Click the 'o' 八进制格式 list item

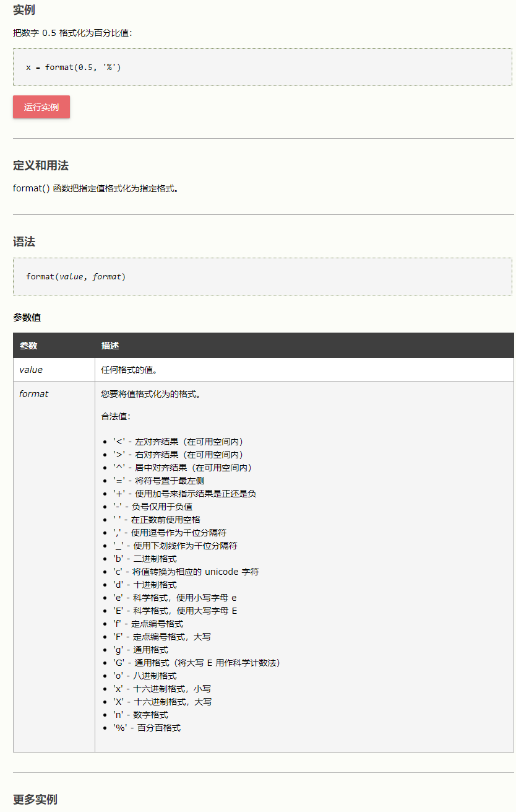(x=145, y=676)
